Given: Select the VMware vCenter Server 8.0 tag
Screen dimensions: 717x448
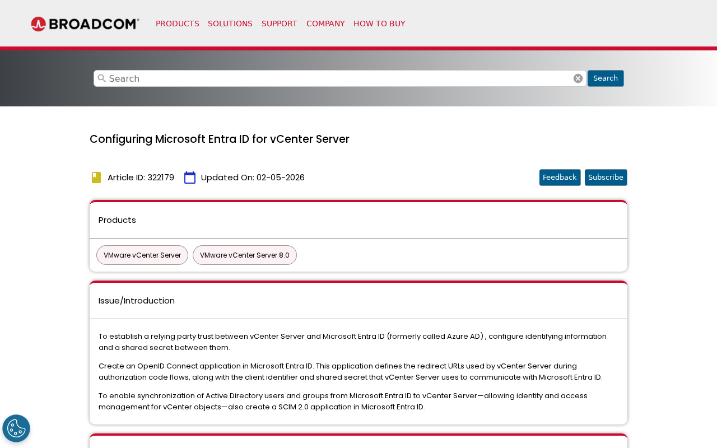Looking at the screenshot, I should coord(244,255).
